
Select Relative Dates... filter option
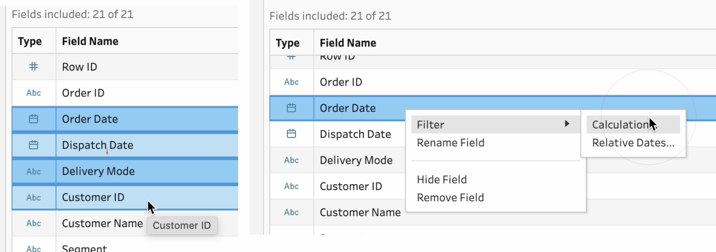click(633, 143)
